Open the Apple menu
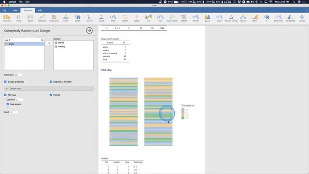309x174 pixels. (x=4, y=2)
